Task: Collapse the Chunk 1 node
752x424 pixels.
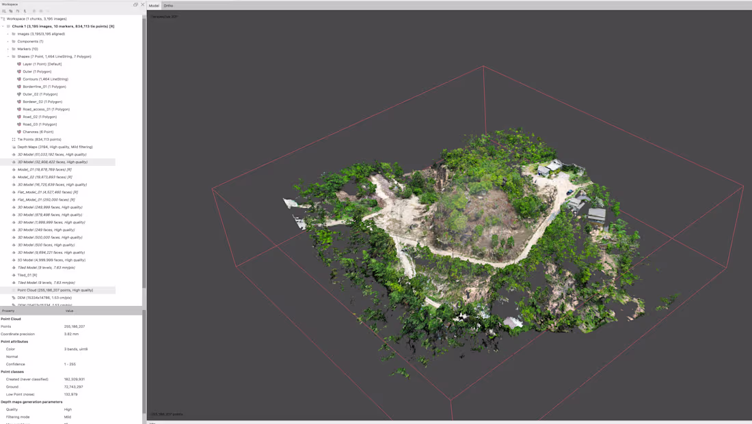Action: point(3,27)
